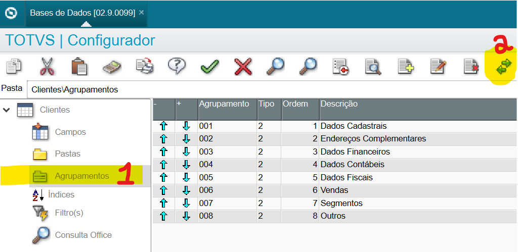Click the Copy toolbar icon

click(14, 66)
